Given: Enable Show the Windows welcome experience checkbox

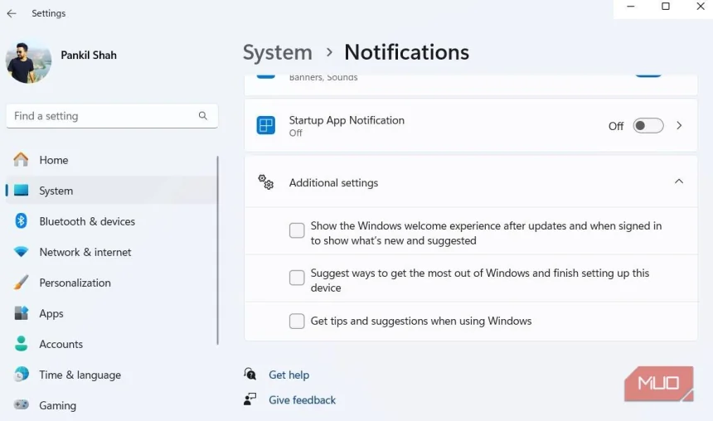Looking at the screenshot, I should click(297, 231).
